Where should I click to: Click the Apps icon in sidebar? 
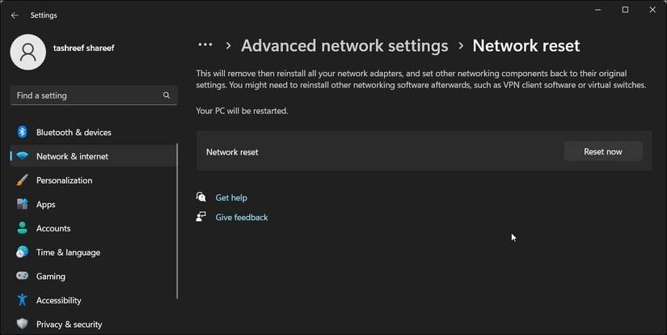(x=23, y=205)
